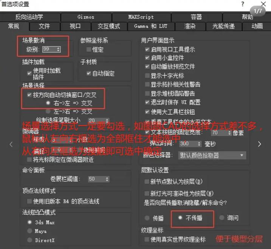Image resolution: width=271 pixels, height=249 pixels.
Task: Click the 场景撤消 级别 value field
Action: click(50, 49)
